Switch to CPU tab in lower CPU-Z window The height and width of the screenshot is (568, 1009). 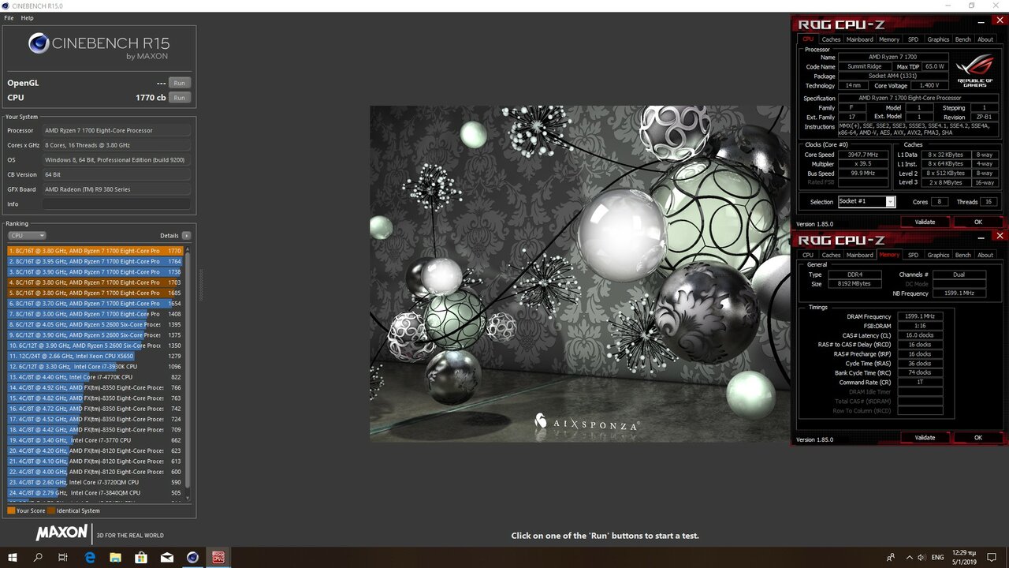click(808, 255)
